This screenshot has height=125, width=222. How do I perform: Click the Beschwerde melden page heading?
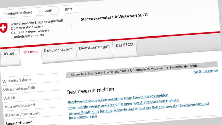[x=91, y=91]
